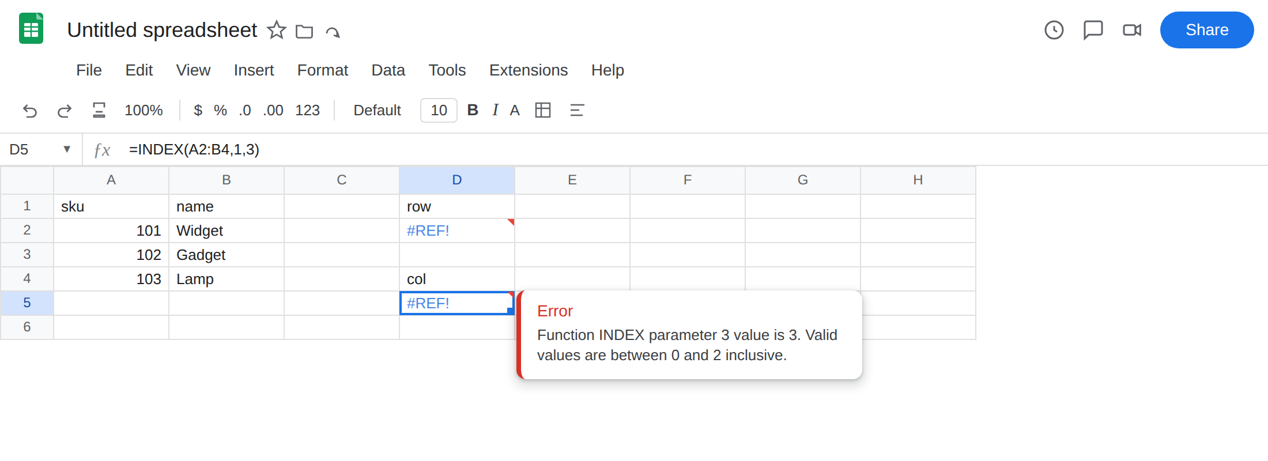This screenshot has height=461, width=1268.
Task: Open the Insert menu
Action: pos(254,70)
